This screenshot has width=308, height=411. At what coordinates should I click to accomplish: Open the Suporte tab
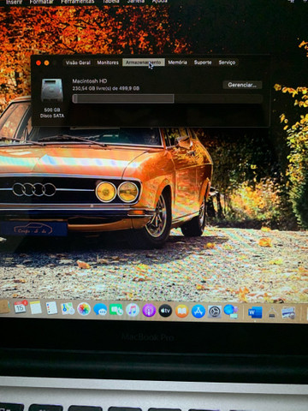pos(203,63)
